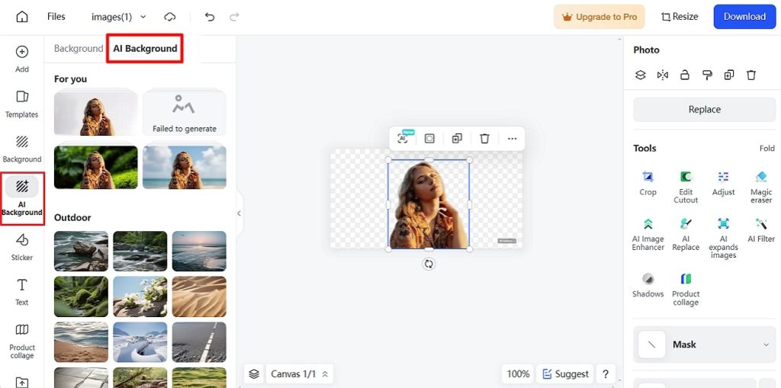Click the undo arrow in top bar
Viewport: 781px width, 388px height.
pyautogui.click(x=210, y=17)
